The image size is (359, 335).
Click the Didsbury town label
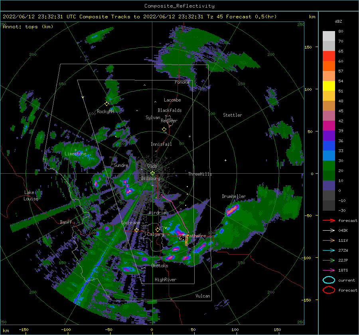(x=150, y=178)
